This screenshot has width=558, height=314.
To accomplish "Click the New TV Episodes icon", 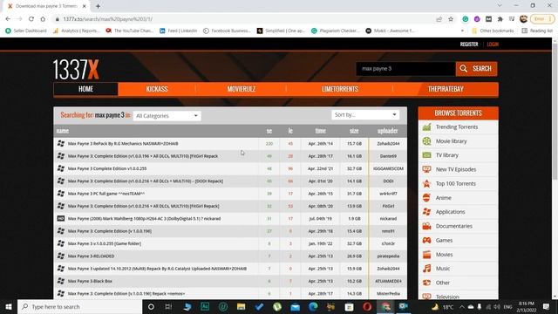I will (x=426, y=169).
